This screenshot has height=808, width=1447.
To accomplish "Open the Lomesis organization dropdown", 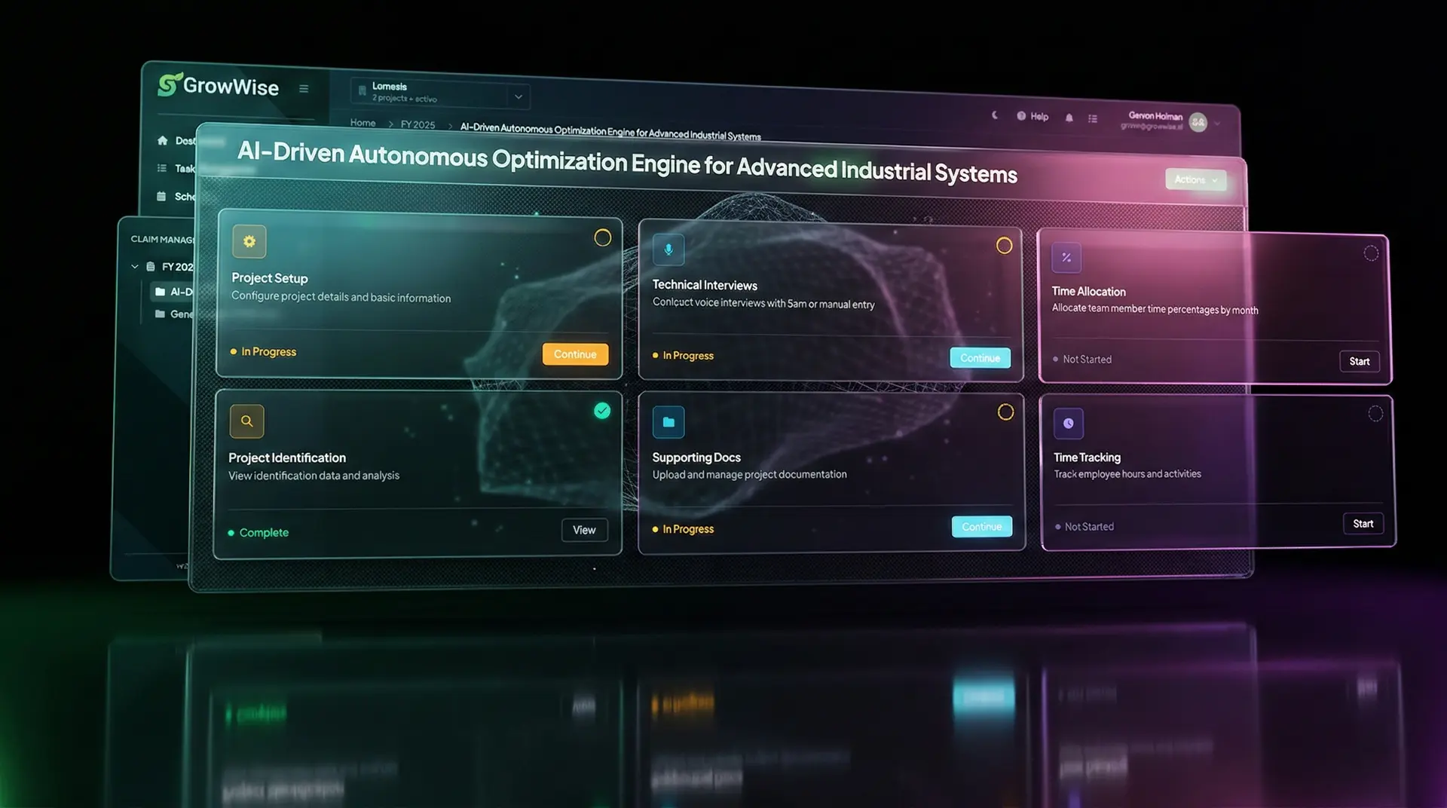I will (440, 93).
